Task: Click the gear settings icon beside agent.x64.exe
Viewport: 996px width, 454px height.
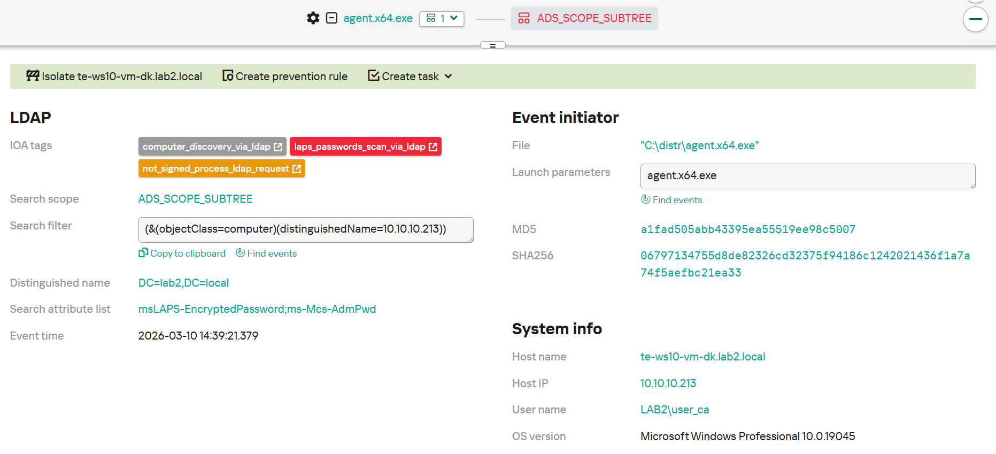Action: pyautogui.click(x=313, y=18)
